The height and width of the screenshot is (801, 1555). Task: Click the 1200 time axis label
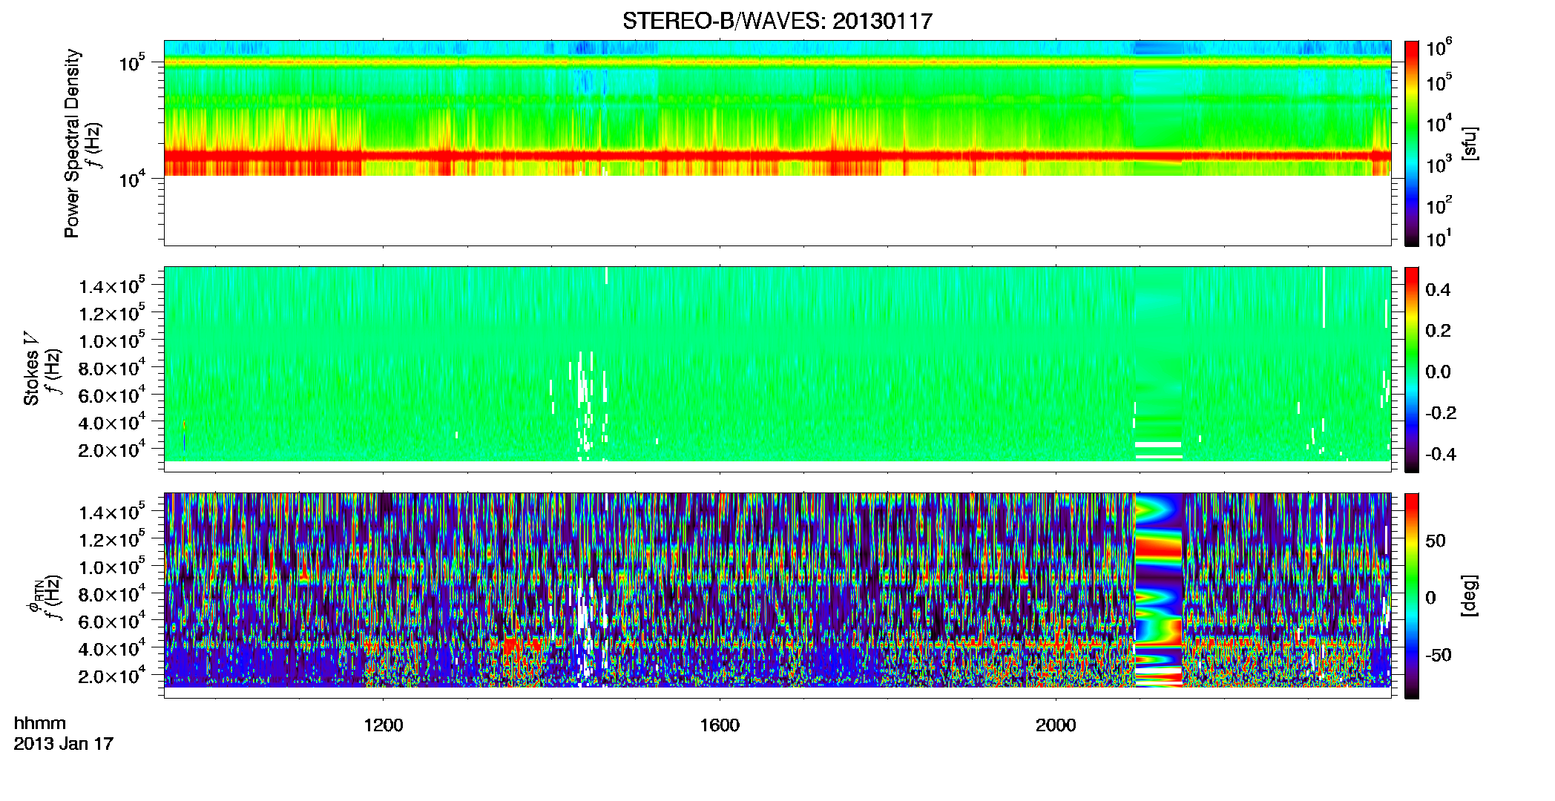pos(384,725)
